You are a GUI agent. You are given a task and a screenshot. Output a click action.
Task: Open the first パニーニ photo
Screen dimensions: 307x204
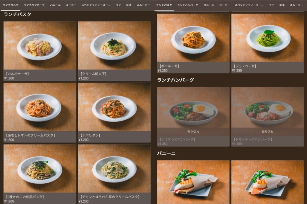[x=193, y=182]
